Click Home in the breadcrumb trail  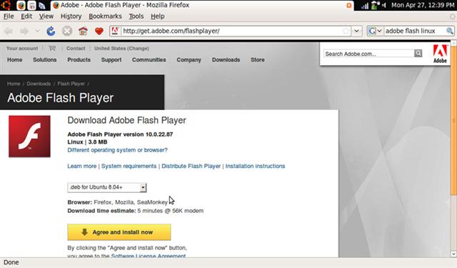(14, 84)
